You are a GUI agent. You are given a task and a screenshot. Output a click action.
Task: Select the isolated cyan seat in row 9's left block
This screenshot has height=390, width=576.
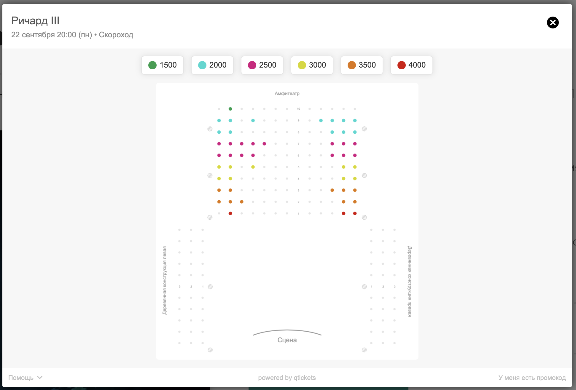[253, 121]
